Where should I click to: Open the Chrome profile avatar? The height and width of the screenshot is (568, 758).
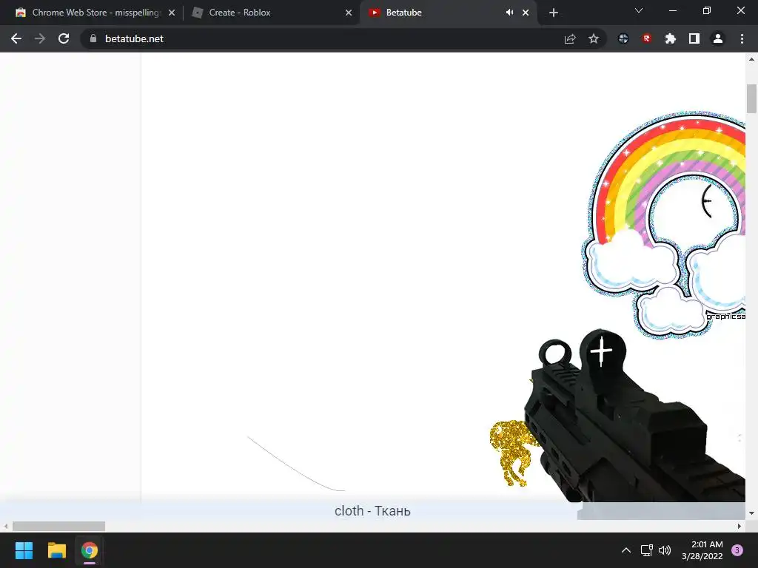point(718,38)
